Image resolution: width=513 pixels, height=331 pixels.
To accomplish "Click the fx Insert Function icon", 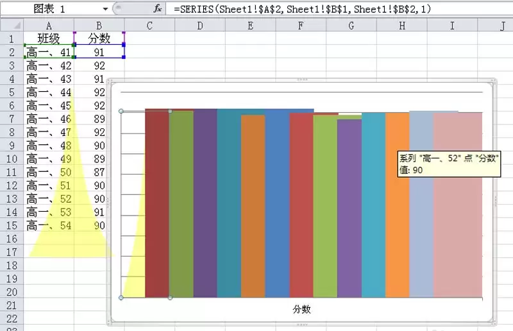I will (157, 8).
